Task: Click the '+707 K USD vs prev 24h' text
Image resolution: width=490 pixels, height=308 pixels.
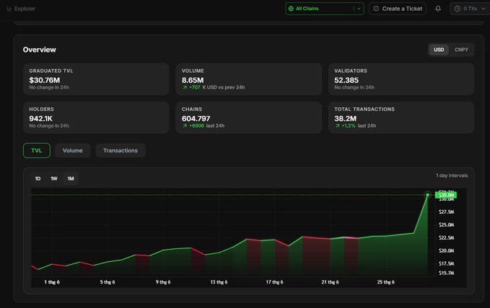Action: pos(214,88)
